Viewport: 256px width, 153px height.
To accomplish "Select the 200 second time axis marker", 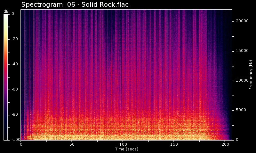I will point(225,144).
